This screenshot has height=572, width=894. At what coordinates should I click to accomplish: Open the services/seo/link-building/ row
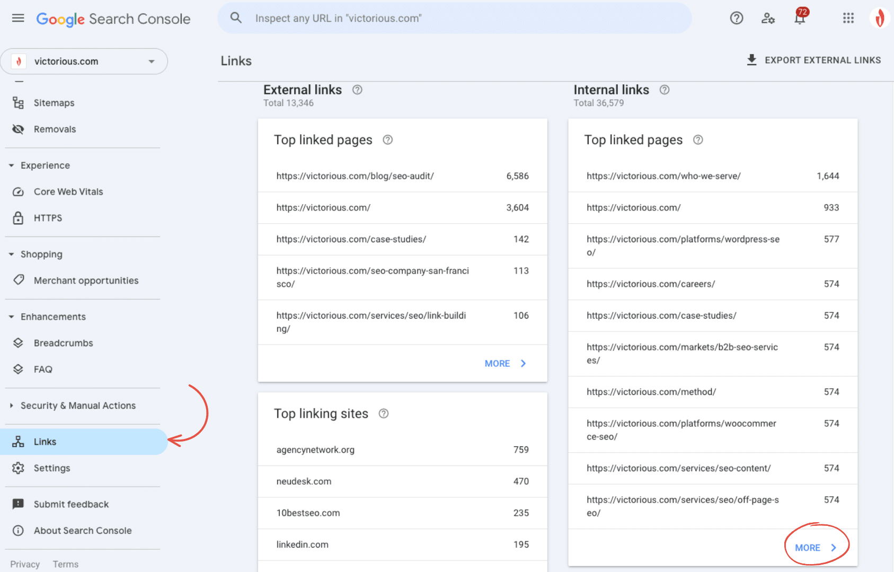pos(402,322)
